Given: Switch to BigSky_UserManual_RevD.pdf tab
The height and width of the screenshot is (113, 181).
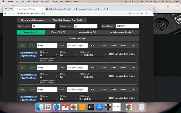Looking at the screenshot, I should point(60,9).
